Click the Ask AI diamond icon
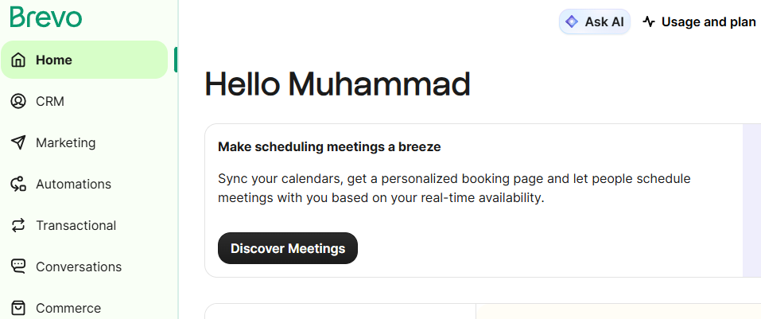 point(572,22)
